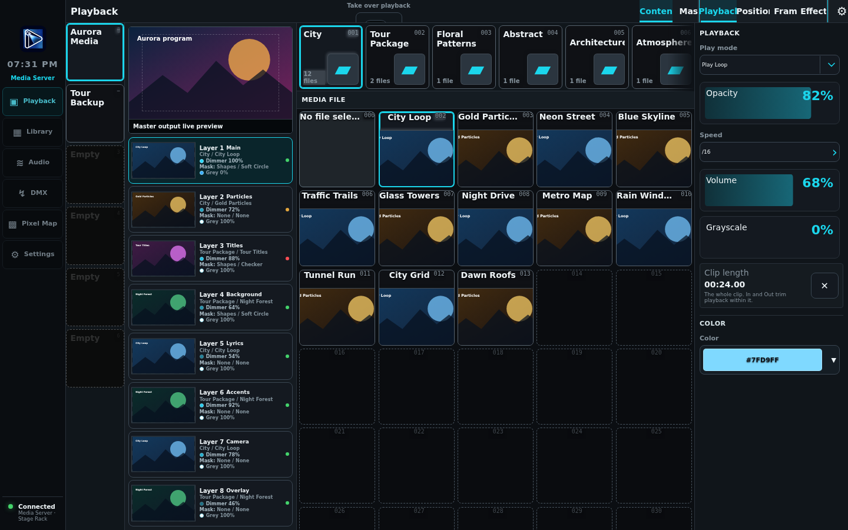The height and width of the screenshot is (530, 848).
Task: Toggle the Layer 4 Background status dot
Action: [287, 307]
